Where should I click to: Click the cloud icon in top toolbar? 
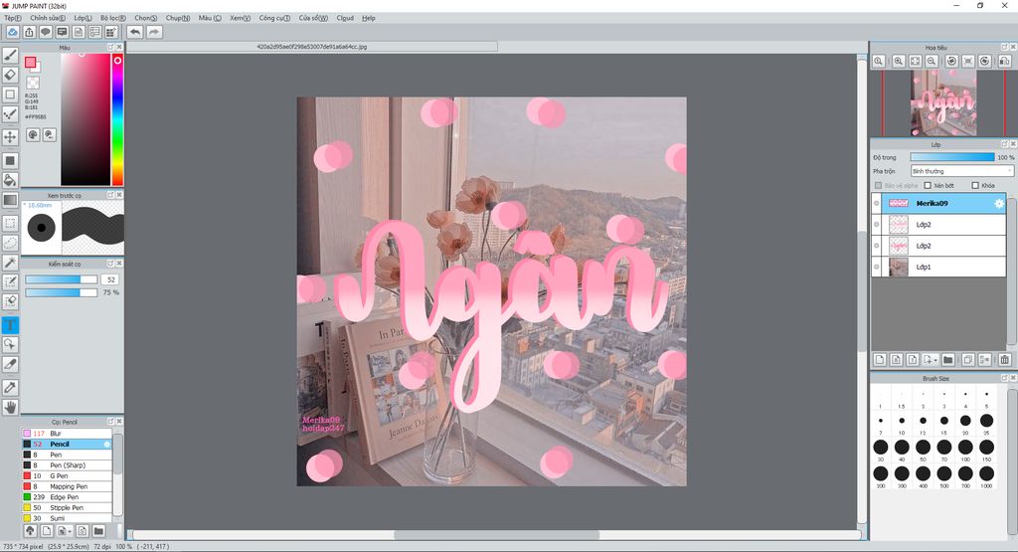(x=12, y=32)
